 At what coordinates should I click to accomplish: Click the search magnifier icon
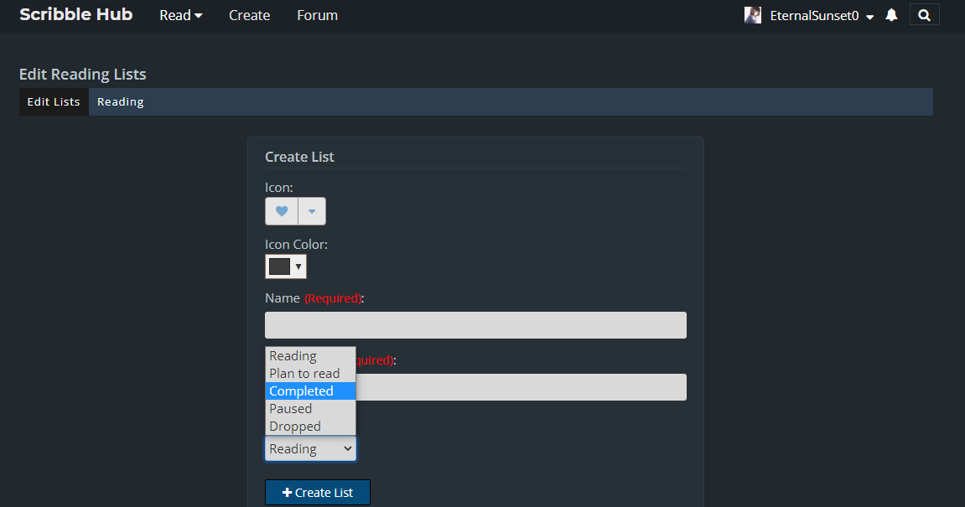(924, 15)
